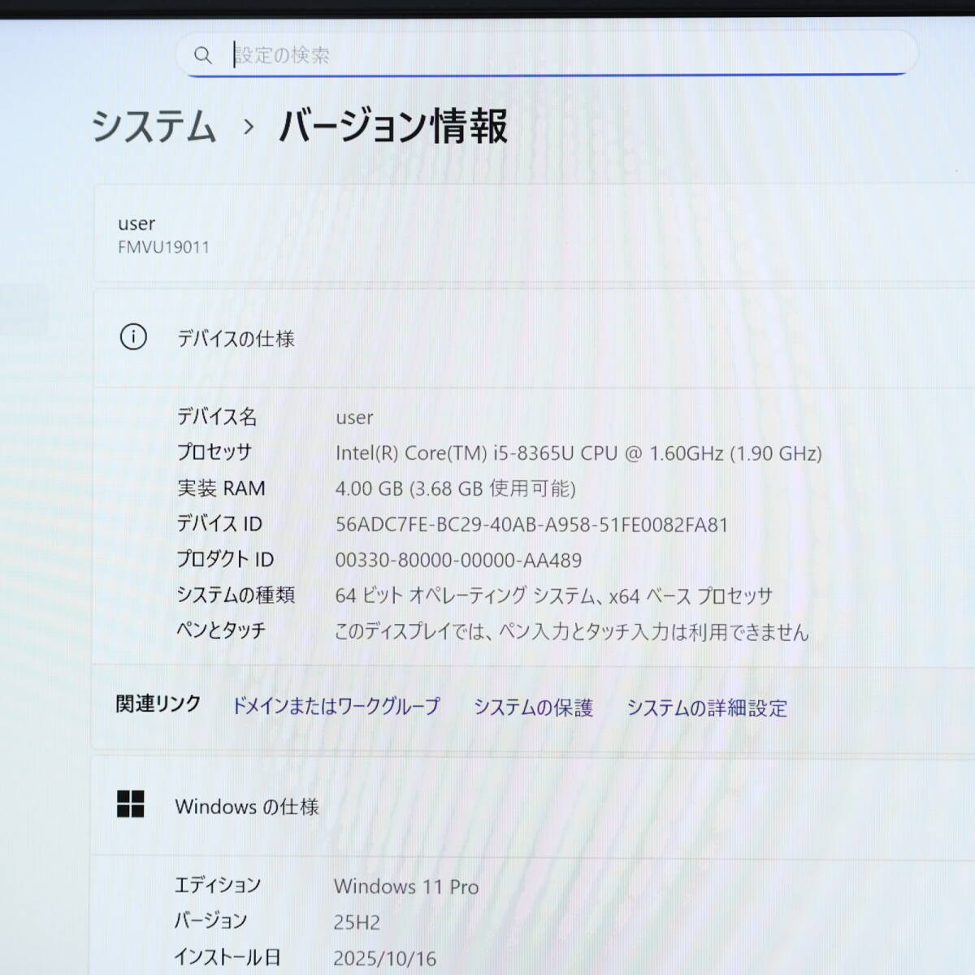Click the バージョン情報 page title
Screen dimensions: 975x975
[393, 127]
